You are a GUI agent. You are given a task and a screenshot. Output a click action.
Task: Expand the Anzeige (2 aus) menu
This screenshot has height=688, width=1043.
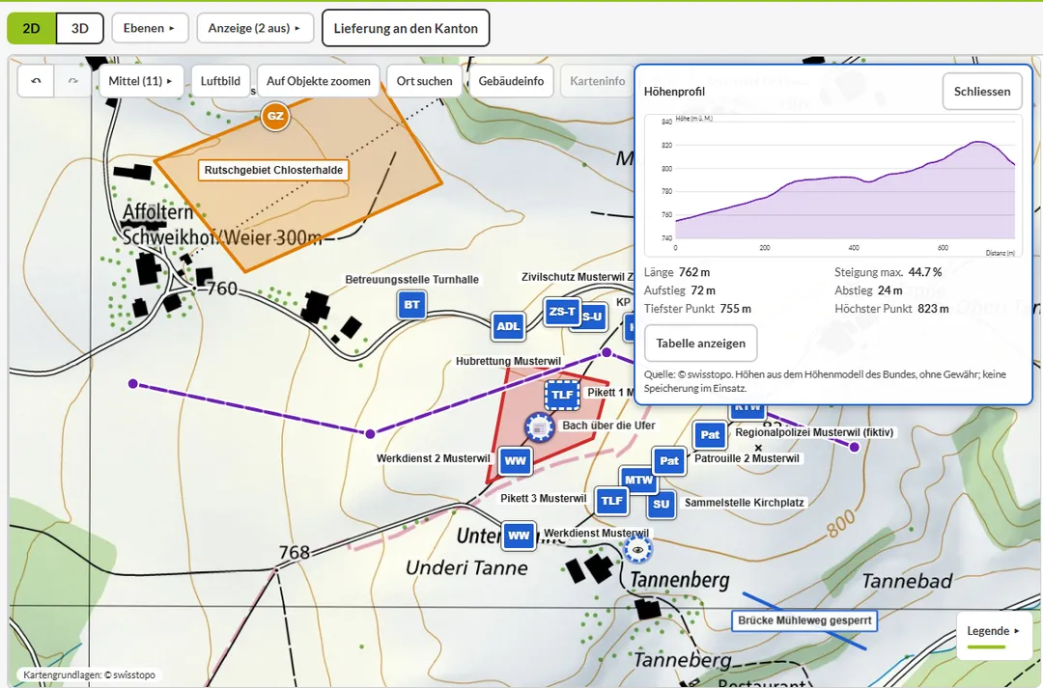[255, 28]
